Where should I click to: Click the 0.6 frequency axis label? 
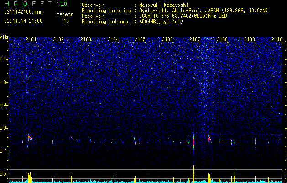point(4,174)
